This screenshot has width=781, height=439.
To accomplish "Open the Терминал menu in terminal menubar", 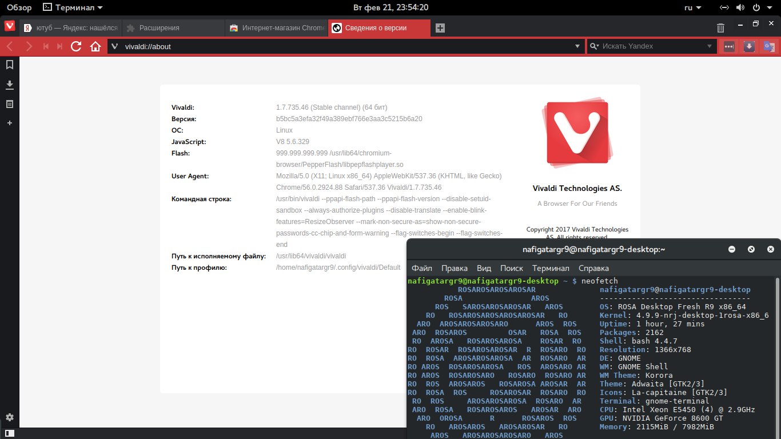I will tap(551, 268).
